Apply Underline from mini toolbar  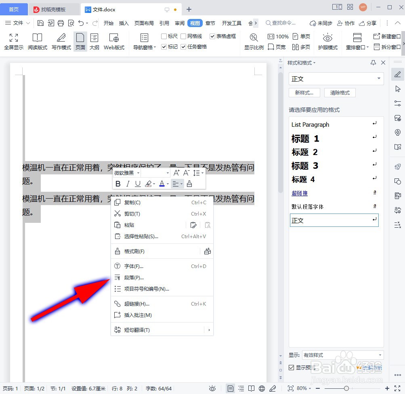pos(138,184)
